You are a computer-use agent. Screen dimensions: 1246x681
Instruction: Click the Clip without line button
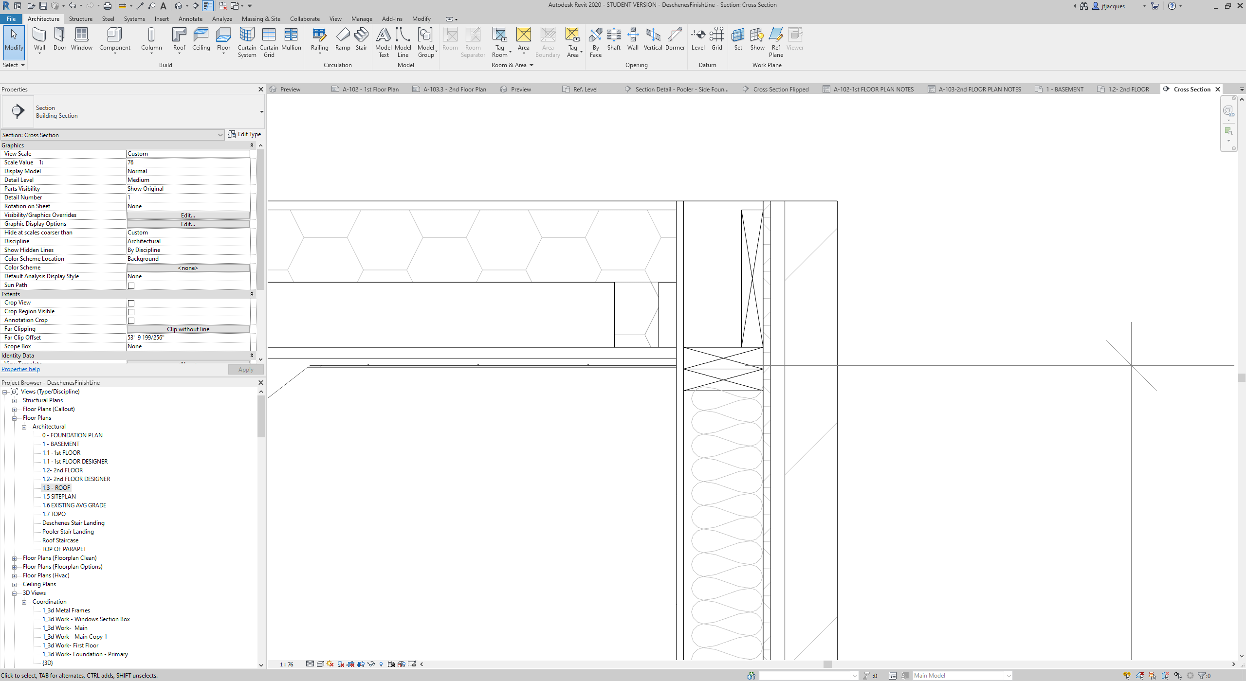click(188, 329)
